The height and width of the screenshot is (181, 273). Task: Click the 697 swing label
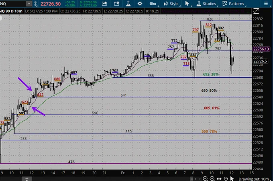point(74,72)
